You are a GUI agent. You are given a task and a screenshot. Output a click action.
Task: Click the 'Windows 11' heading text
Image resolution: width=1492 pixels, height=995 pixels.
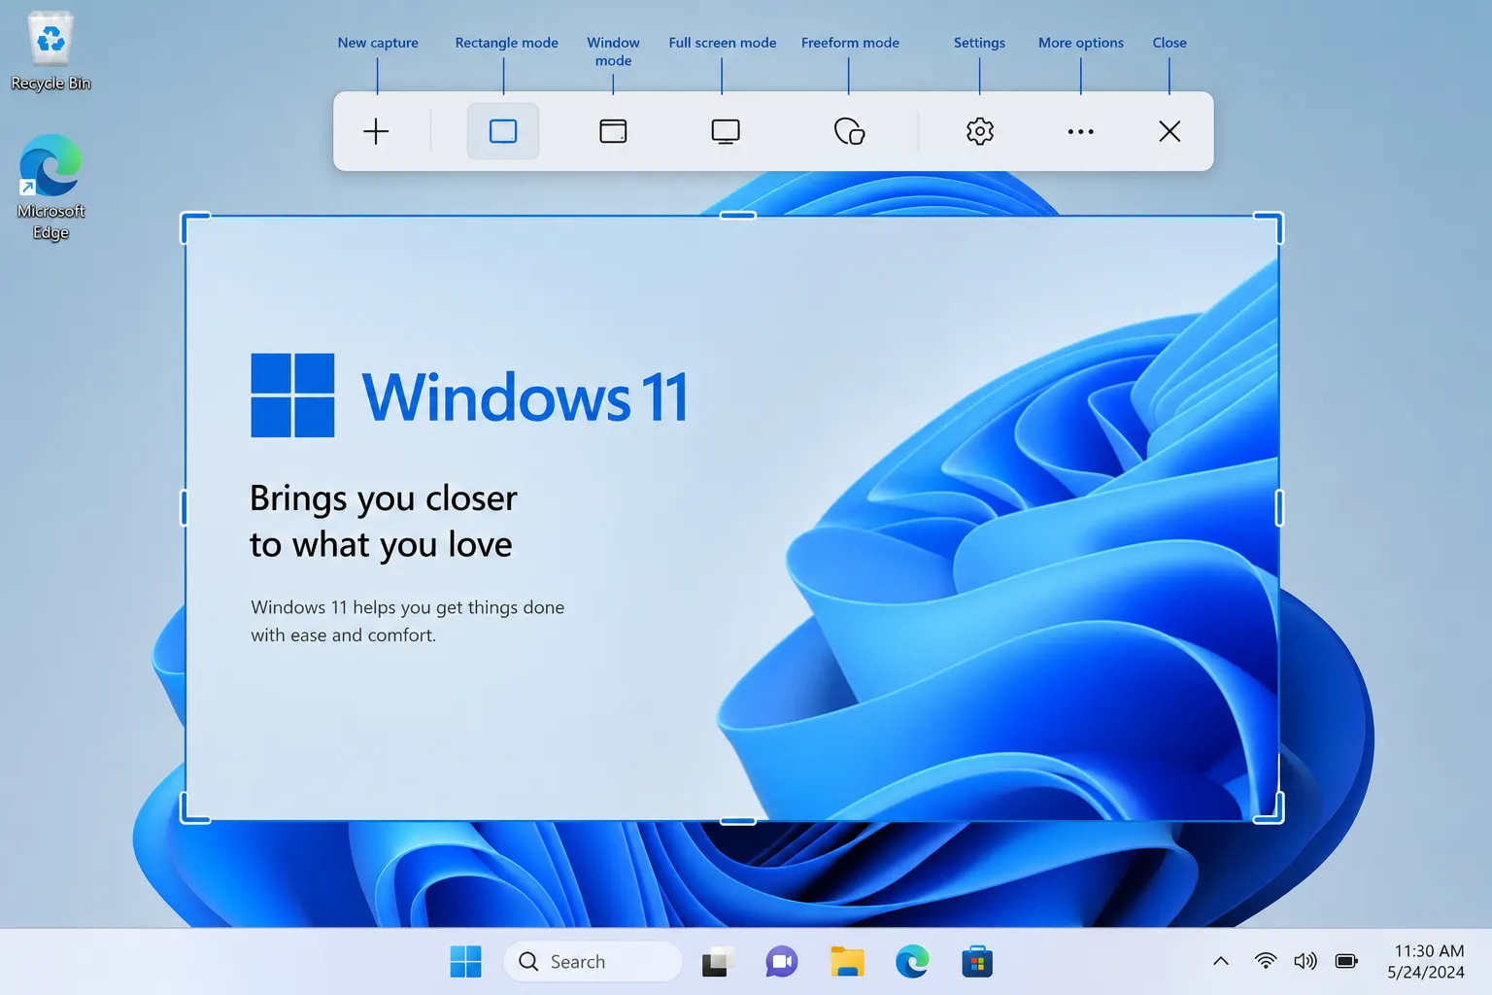(526, 396)
